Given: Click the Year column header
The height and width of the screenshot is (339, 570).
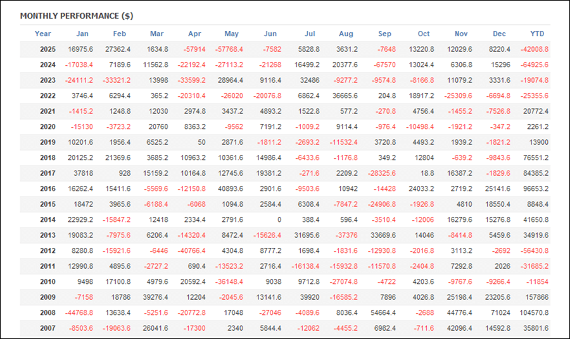Looking at the screenshot, I should (x=43, y=34).
